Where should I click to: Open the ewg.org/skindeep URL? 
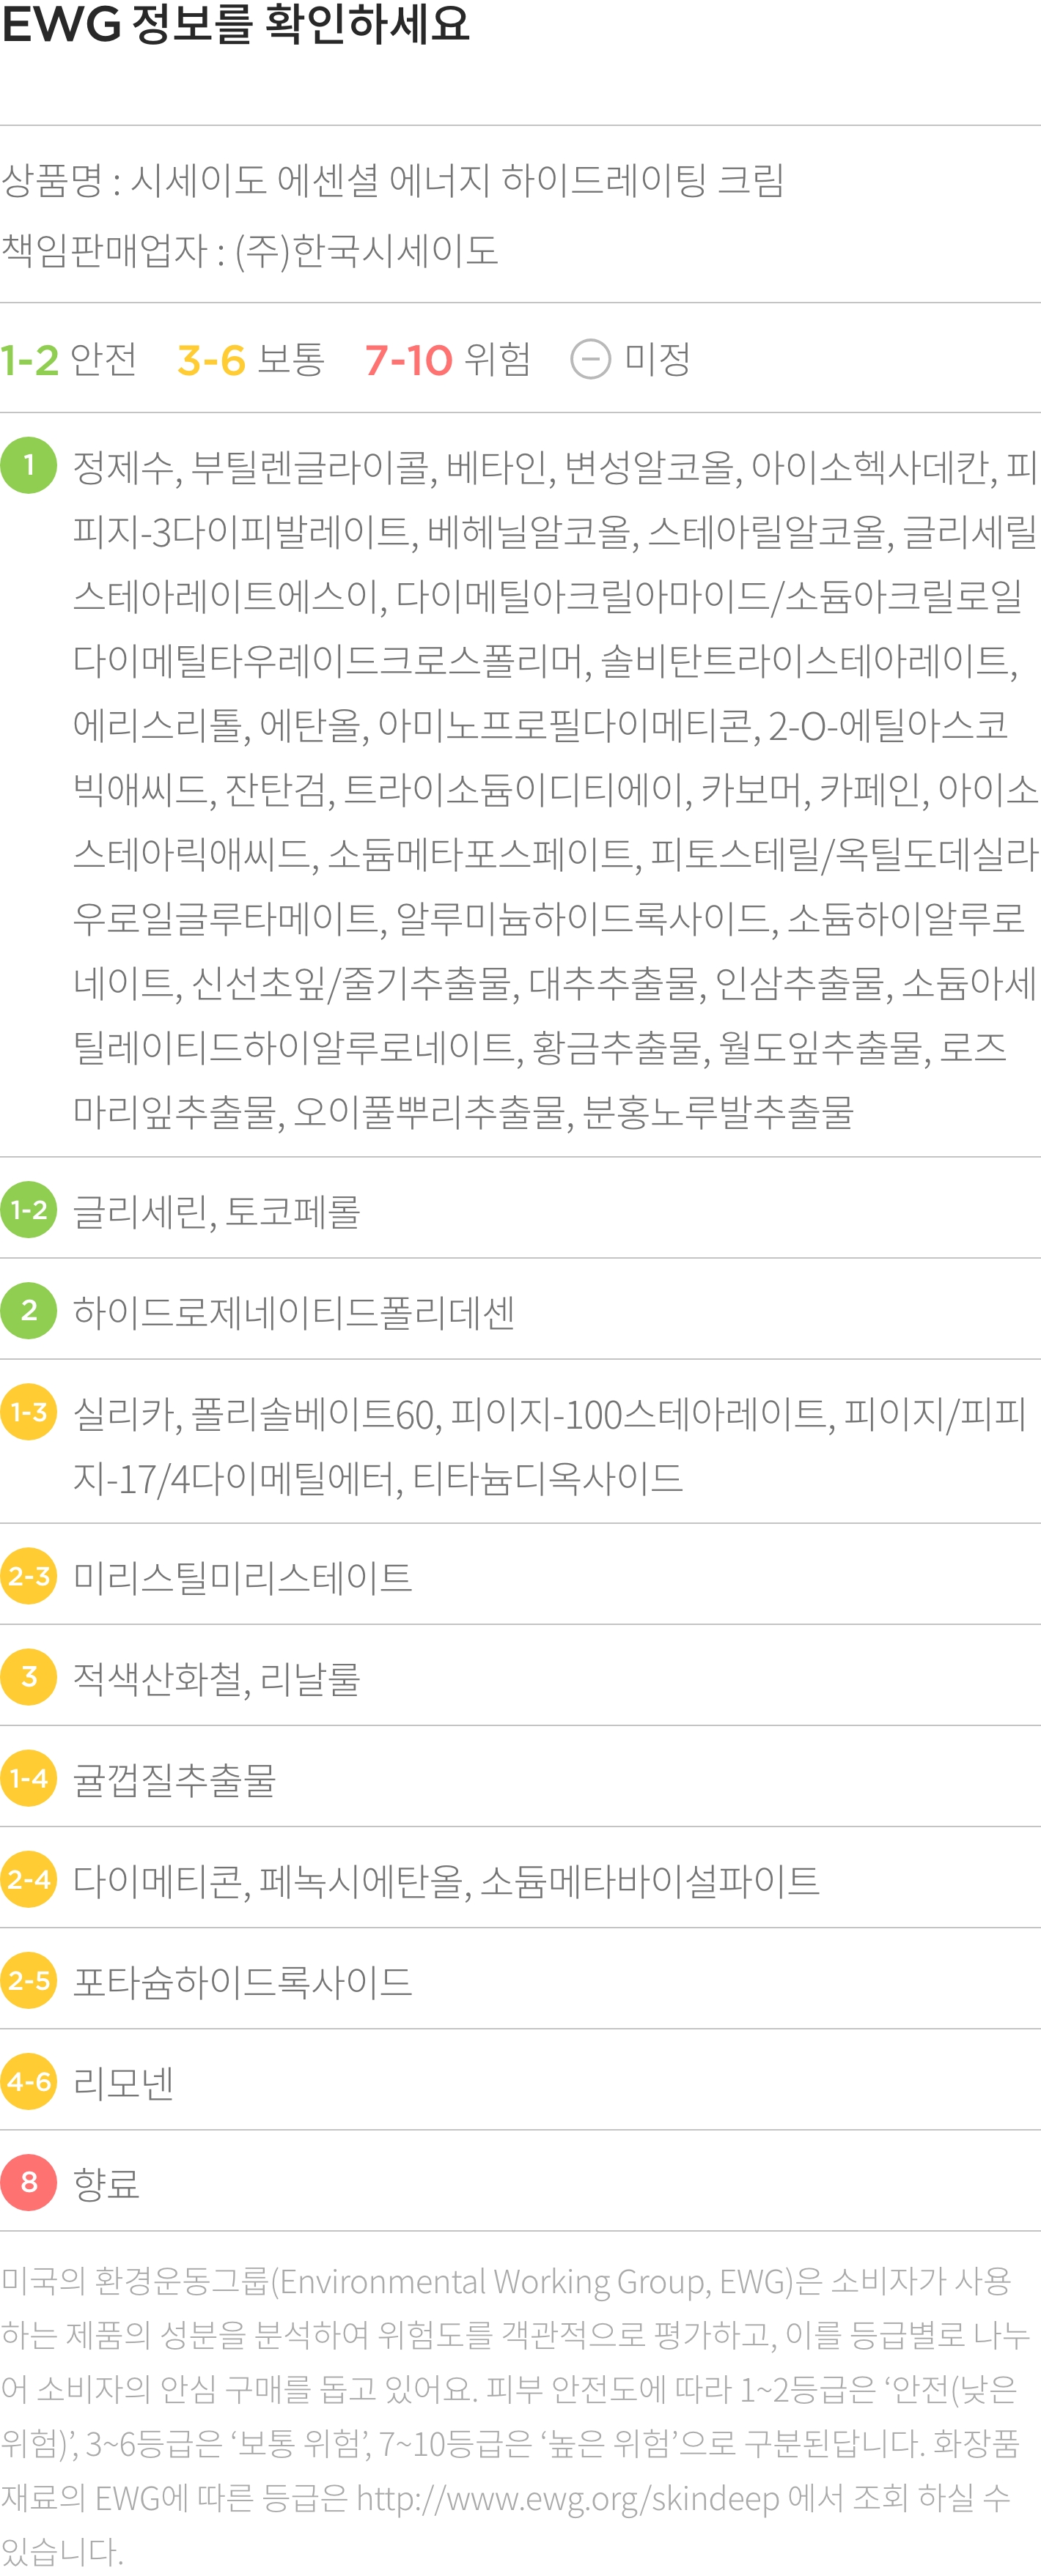coord(567,2499)
